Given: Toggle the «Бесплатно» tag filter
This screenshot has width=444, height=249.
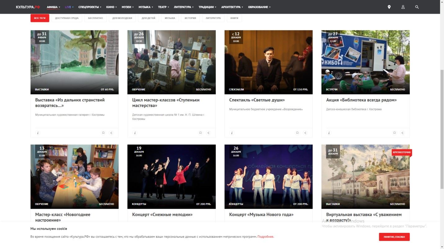Looking at the screenshot, I should (x=95, y=18).
